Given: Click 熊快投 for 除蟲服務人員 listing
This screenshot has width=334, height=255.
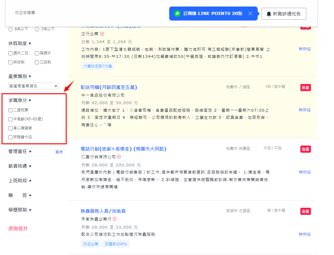Looking at the screenshot, I should (305, 234).
